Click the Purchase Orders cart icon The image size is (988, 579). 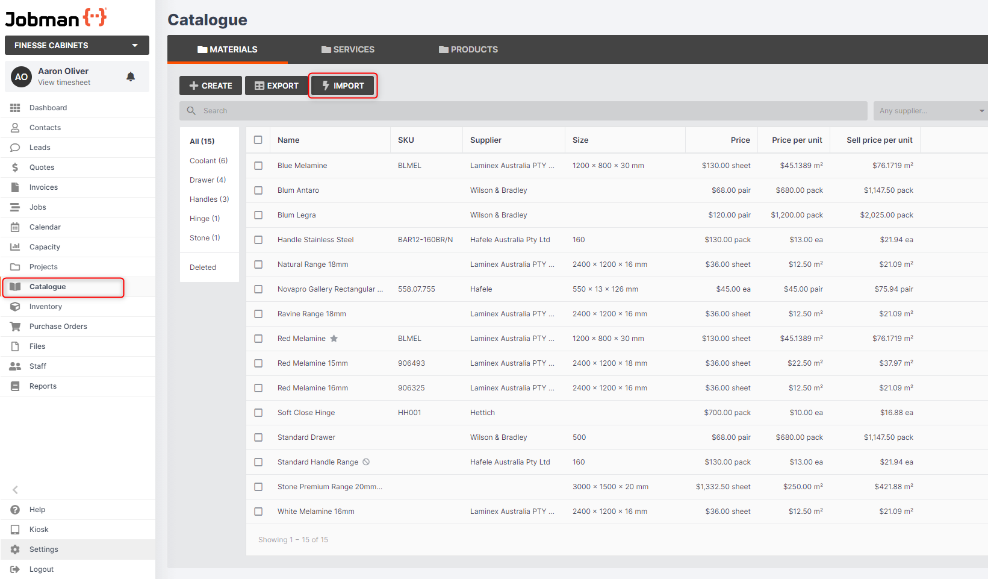(x=15, y=327)
